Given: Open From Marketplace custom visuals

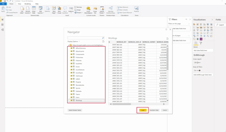Looking at the screenshot, I should 88,10.
